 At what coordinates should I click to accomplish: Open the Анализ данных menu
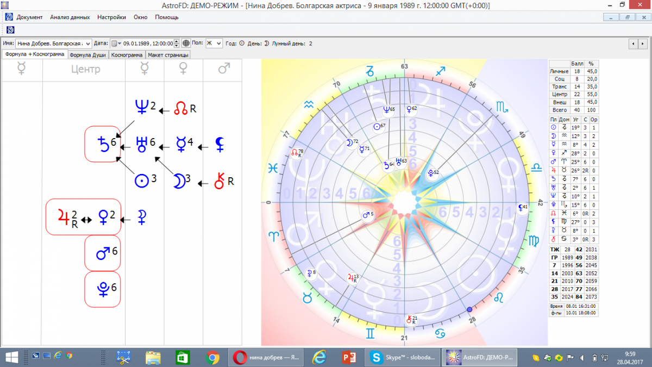[x=70, y=17]
